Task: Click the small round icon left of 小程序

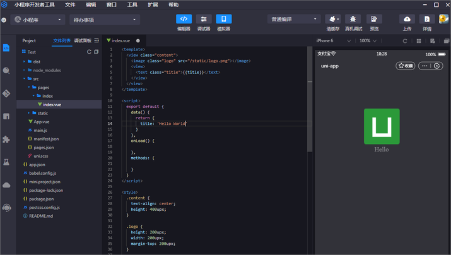Action: (x=4, y=20)
